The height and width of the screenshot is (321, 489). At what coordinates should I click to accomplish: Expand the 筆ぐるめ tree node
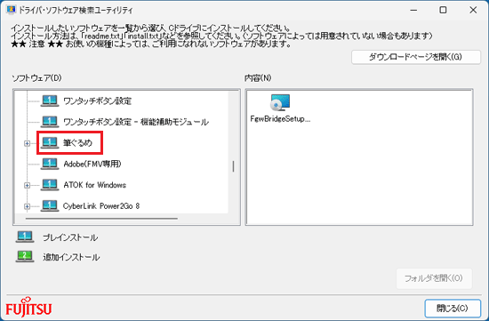pos(28,143)
